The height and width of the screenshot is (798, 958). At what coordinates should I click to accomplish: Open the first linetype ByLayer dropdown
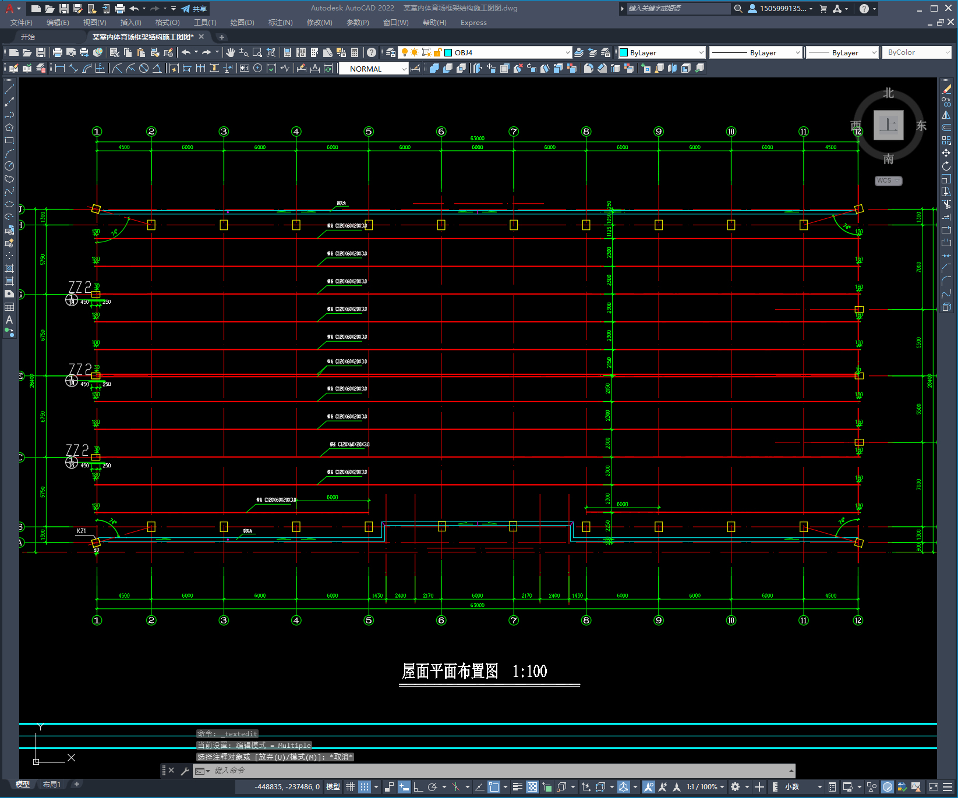pyautogui.click(x=798, y=52)
